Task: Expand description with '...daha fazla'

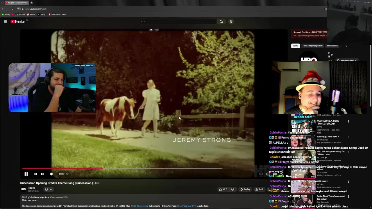Action: pos(203,206)
